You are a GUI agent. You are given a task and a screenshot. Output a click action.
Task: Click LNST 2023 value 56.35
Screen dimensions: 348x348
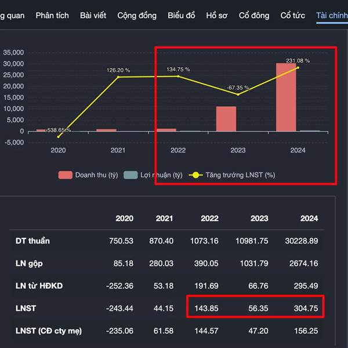(x=258, y=309)
